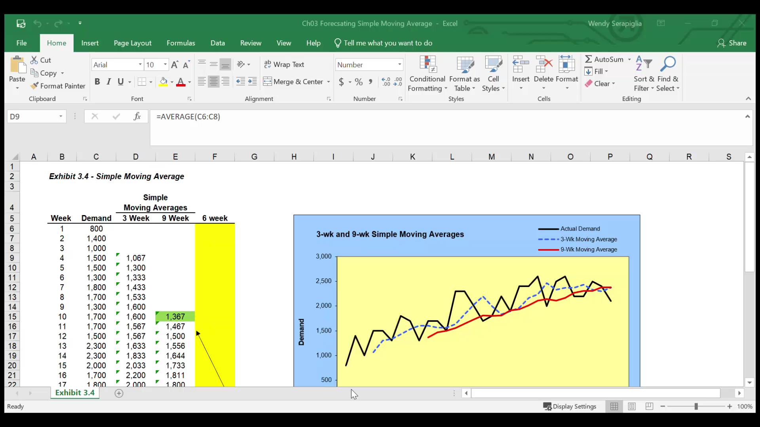Click the Increase Font Size icon
Image resolution: width=760 pixels, height=427 pixels.
[175, 64]
